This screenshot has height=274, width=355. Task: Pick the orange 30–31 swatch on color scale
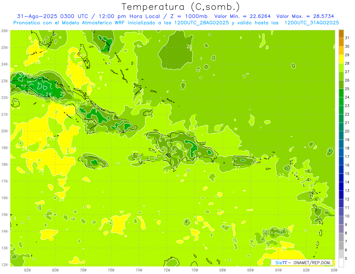tap(341, 42)
